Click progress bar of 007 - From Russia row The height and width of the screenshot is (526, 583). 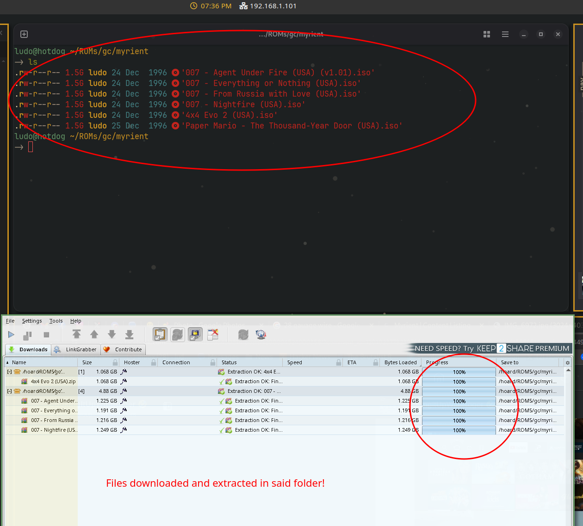point(459,420)
